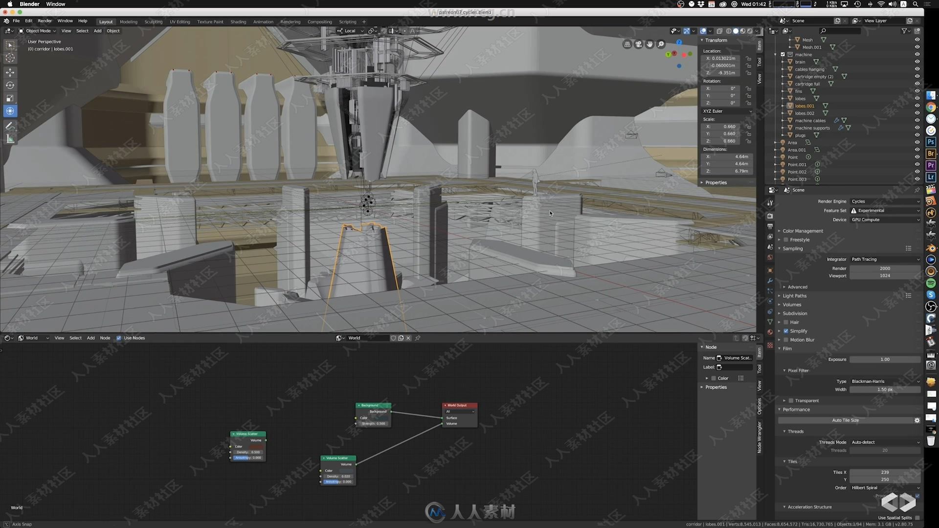Open World properties tab
The image size is (939, 528).
pyautogui.click(x=770, y=257)
